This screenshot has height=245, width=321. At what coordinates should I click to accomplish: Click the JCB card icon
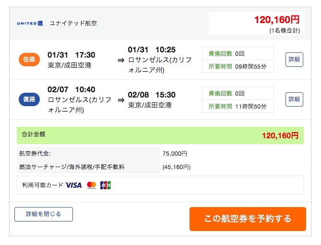pos(106,185)
